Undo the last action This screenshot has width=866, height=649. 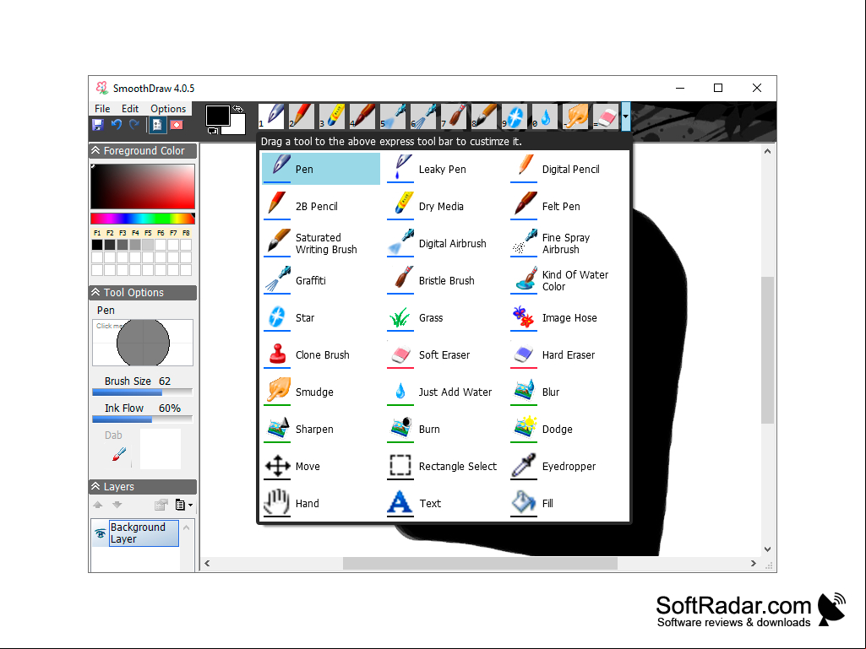(116, 125)
